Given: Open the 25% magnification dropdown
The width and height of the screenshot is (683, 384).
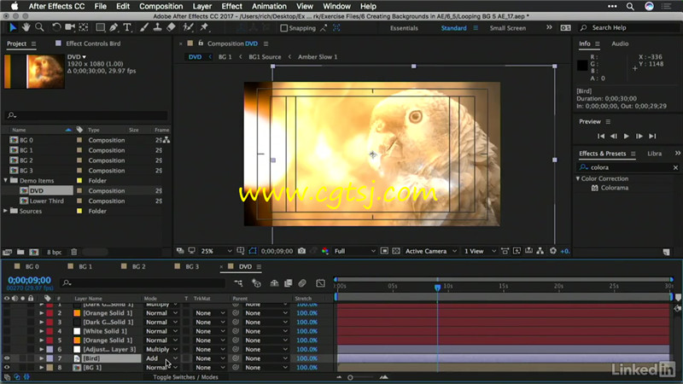Looking at the screenshot, I should pyautogui.click(x=216, y=251).
